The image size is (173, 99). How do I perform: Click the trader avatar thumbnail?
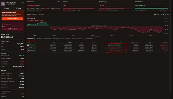click(3, 4)
